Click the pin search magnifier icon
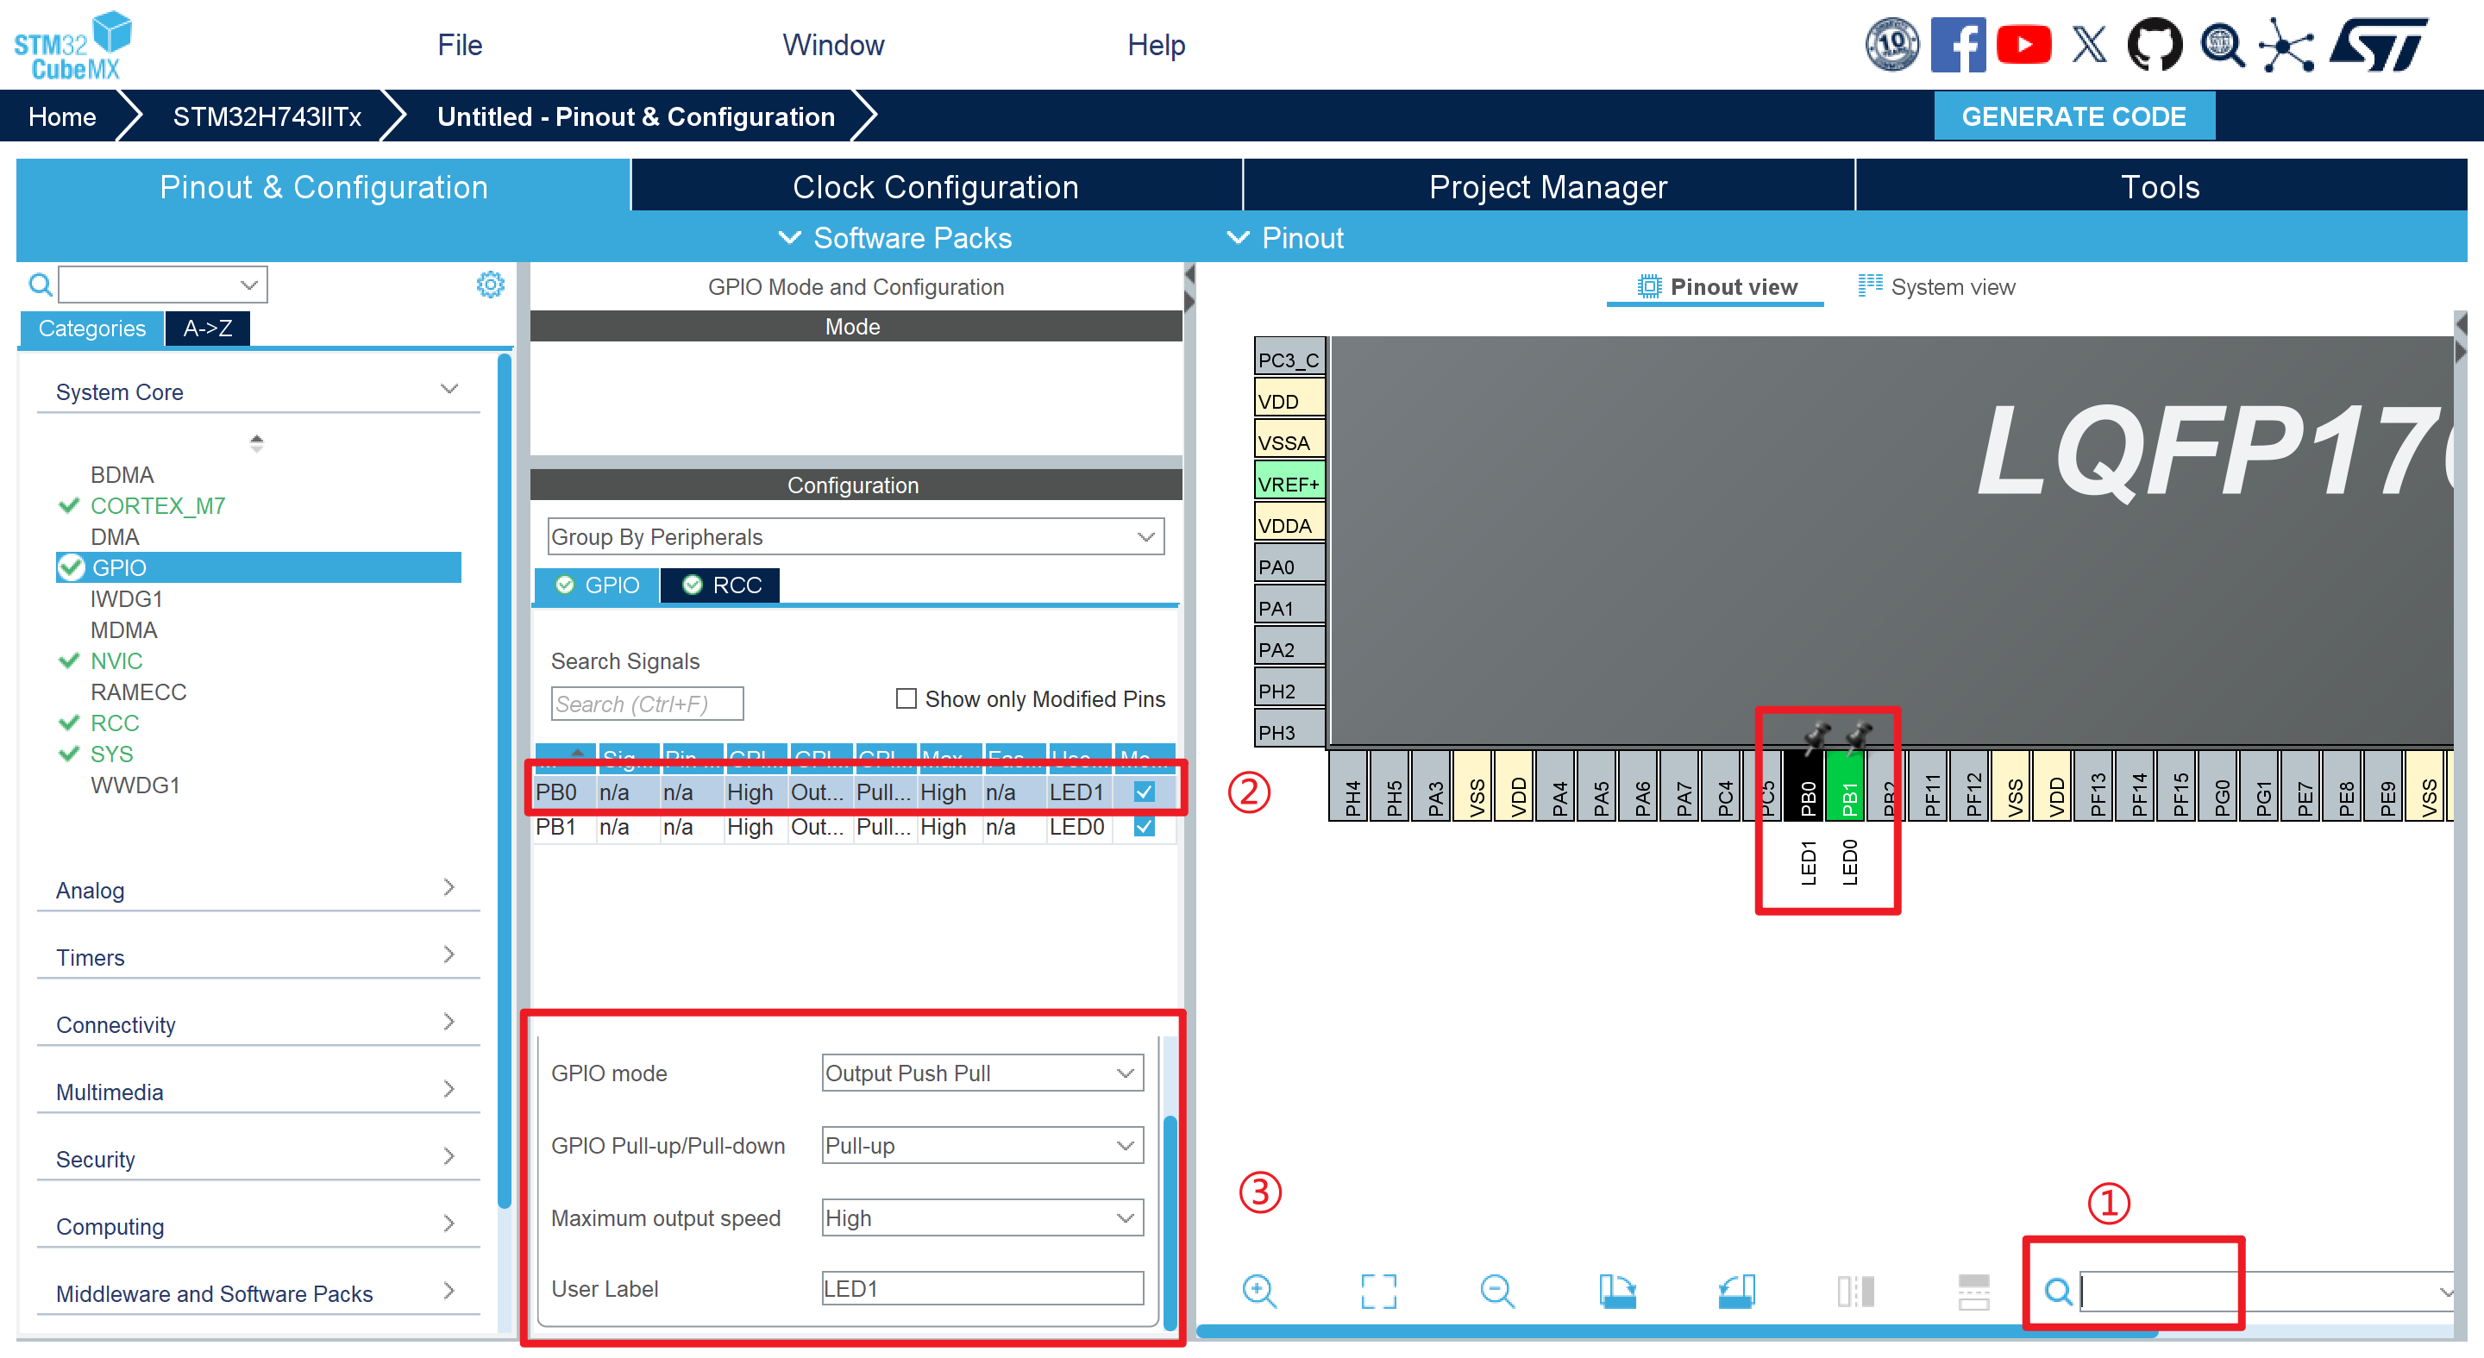Screen dimensions: 2484x1358 pyautogui.click(x=2058, y=1291)
